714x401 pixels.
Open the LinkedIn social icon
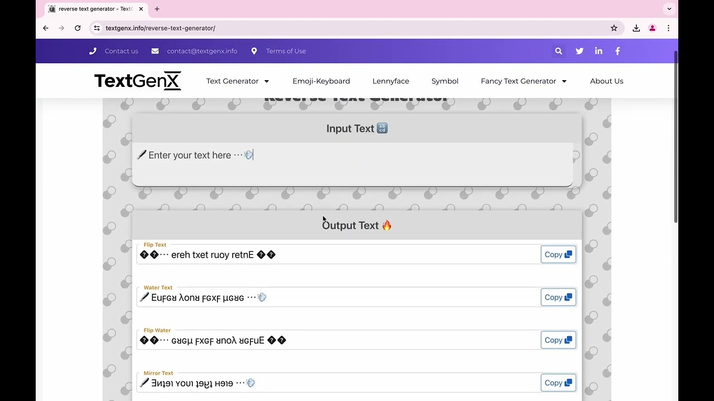click(599, 51)
